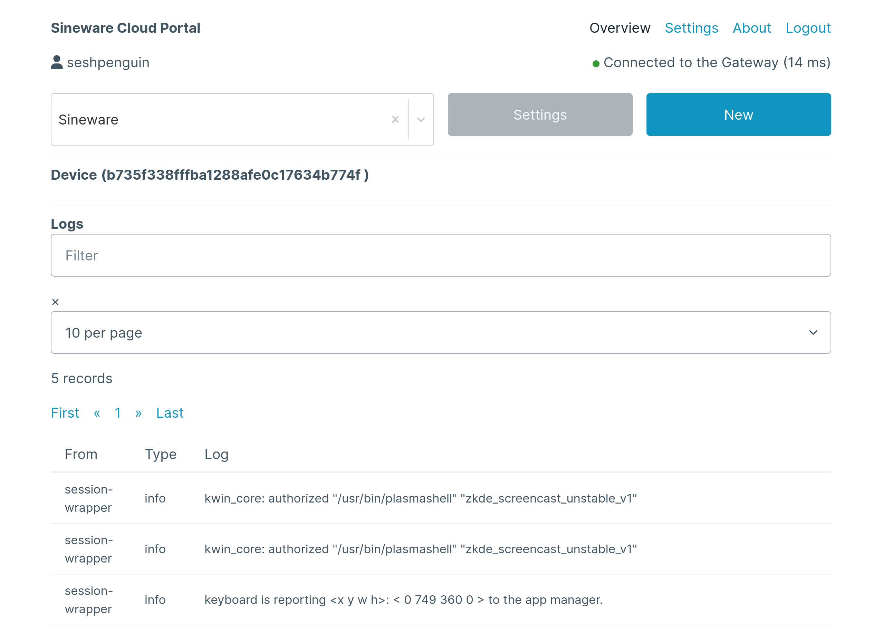Click the Filter input field for logs

(441, 255)
